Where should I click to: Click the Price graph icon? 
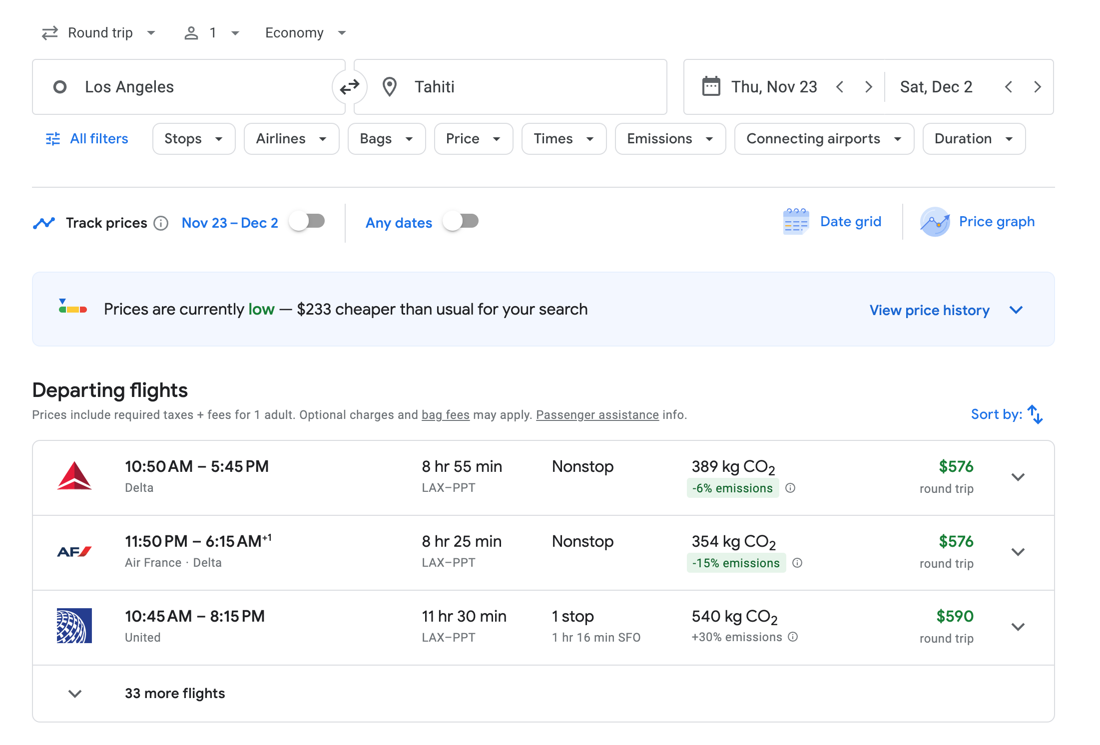(935, 221)
